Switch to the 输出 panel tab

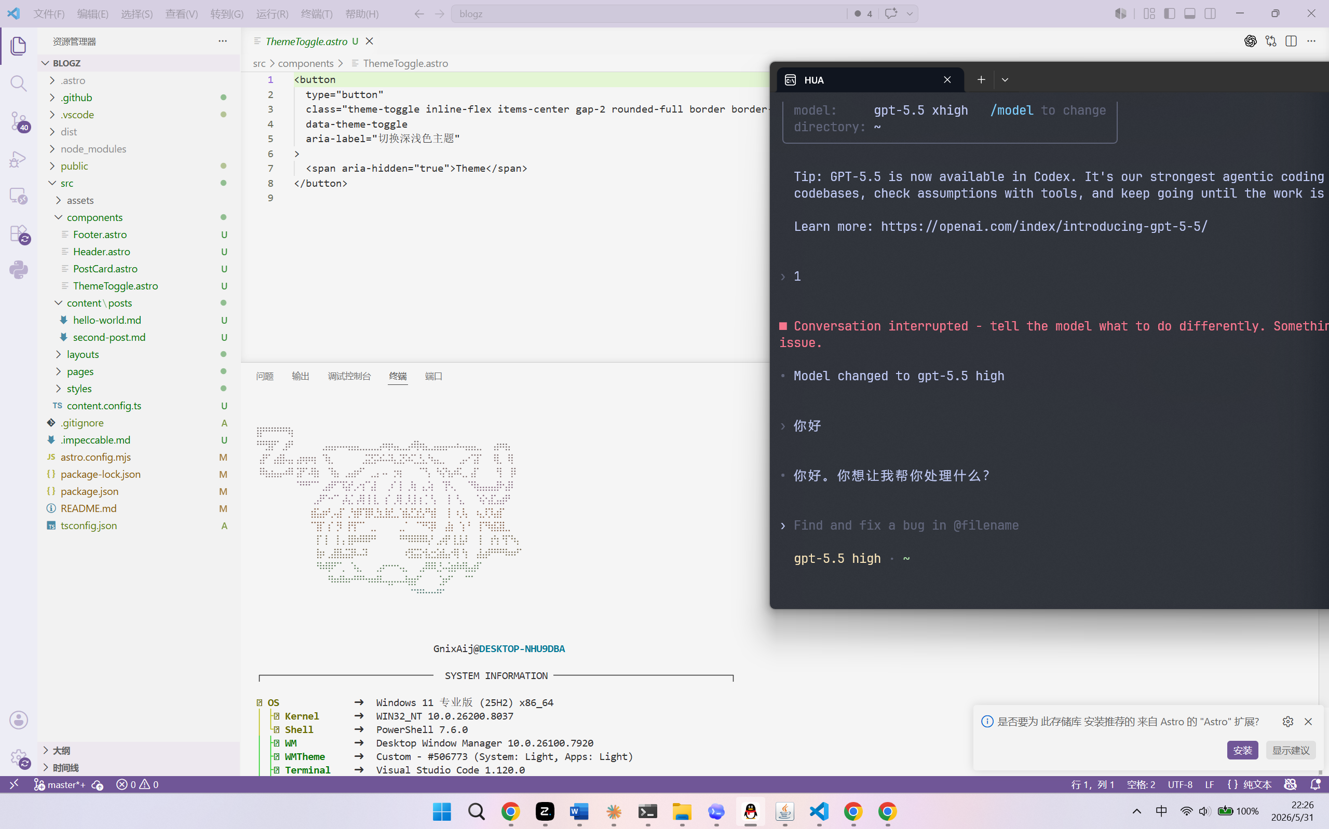point(301,376)
